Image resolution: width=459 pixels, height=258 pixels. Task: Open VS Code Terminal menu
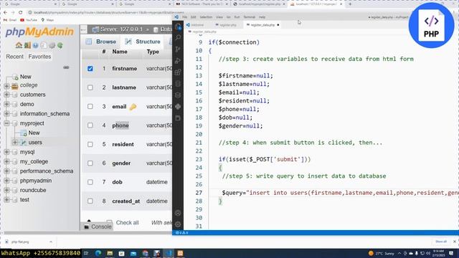click(250, 17)
